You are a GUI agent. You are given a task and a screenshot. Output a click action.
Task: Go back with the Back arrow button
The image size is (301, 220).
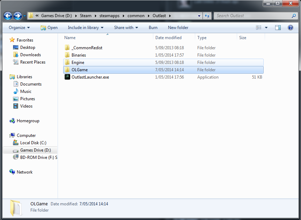(8, 16)
